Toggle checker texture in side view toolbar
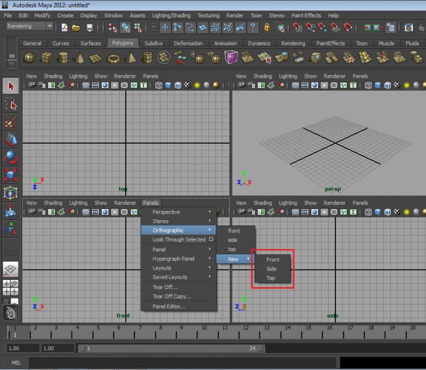 point(397,212)
